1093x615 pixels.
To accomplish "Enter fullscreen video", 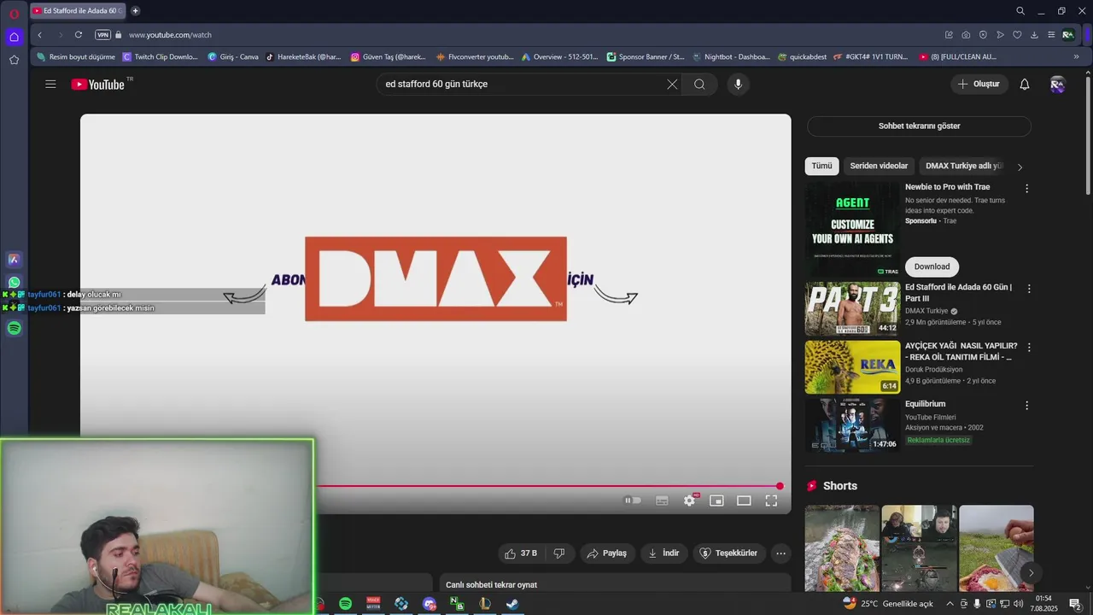I will (x=771, y=501).
